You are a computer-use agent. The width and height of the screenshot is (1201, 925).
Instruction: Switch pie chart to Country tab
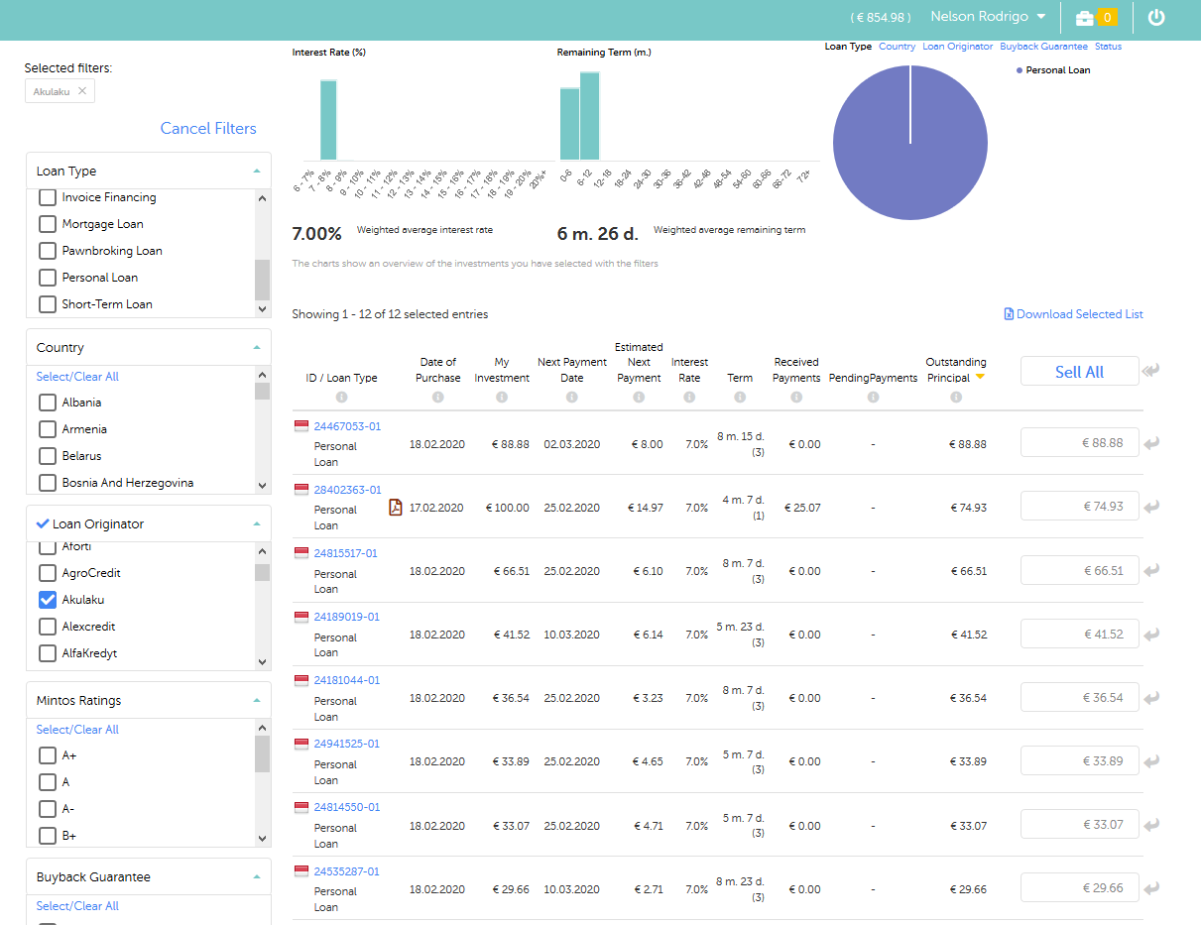tap(897, 47)
